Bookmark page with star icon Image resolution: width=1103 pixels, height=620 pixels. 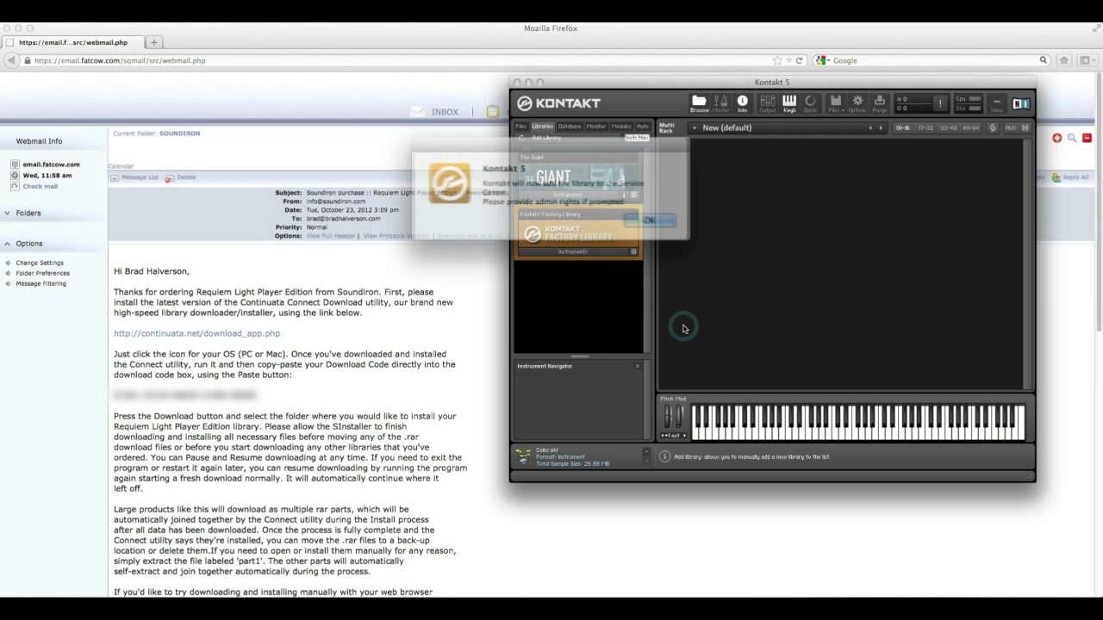pyautogui.click(x=778, y=60)
